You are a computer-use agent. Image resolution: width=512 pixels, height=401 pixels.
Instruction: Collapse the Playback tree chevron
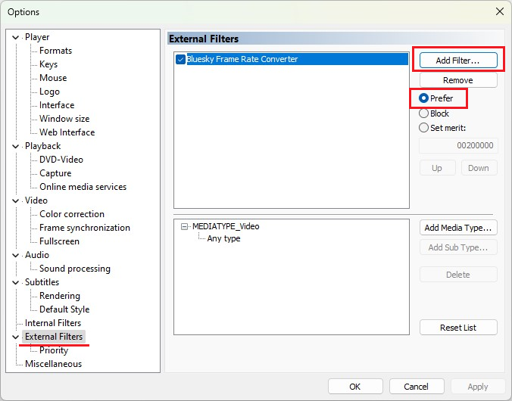click(15, 147)
